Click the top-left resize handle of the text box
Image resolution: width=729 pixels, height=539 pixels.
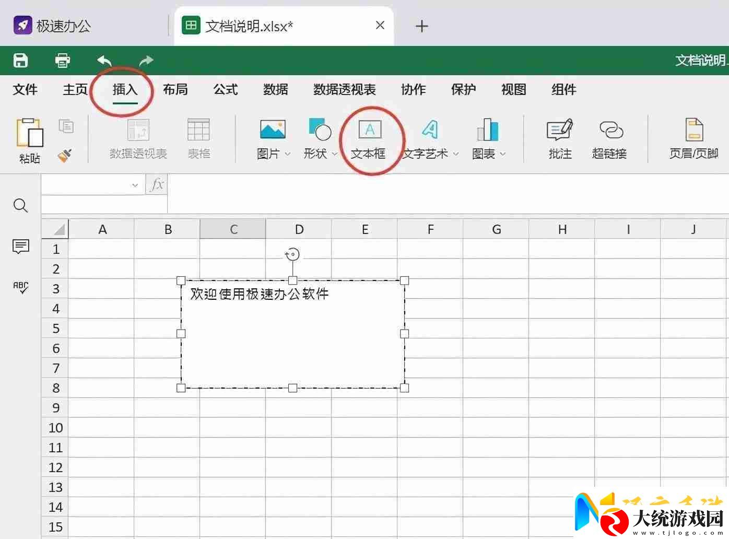pyautogui.click(x=181, y=280)
